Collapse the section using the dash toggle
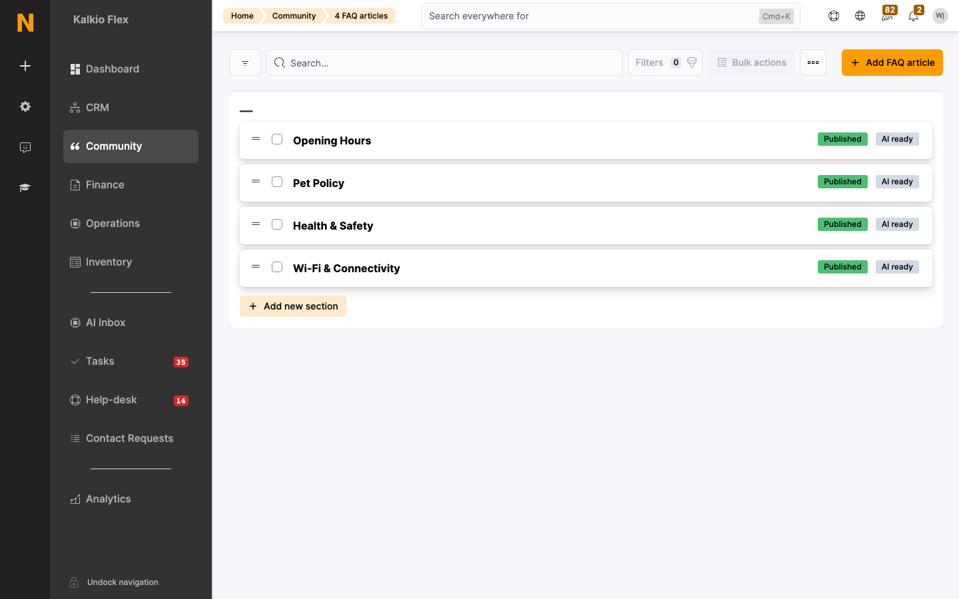The height and width of the screenshot is (599, 959). (x=246, y=111)
